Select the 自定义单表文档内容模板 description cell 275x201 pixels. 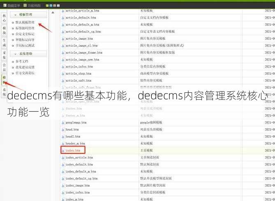(157, 32)
